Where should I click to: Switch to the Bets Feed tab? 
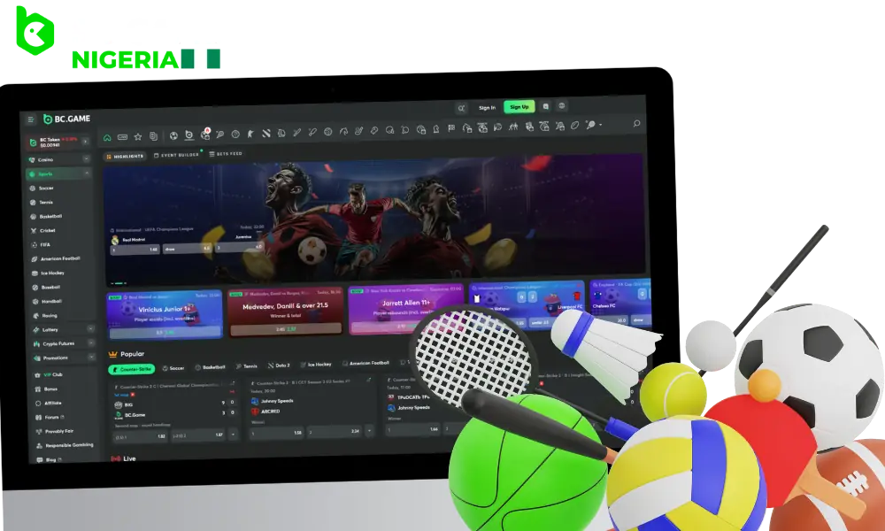[x=225, y=154]
